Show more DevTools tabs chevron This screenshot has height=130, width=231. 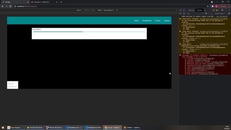205,10
